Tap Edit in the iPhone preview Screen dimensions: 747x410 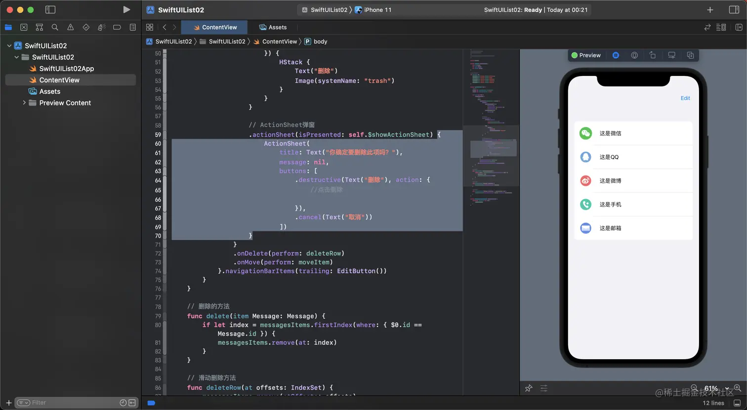[685, 98]
